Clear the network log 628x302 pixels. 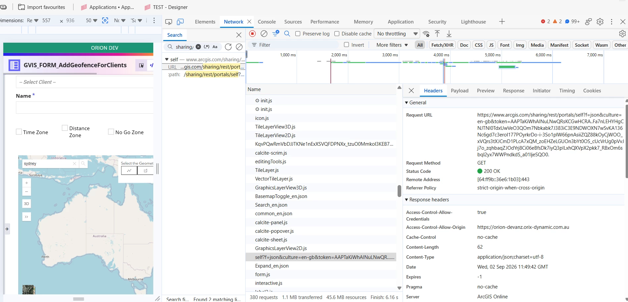[264, 33]
